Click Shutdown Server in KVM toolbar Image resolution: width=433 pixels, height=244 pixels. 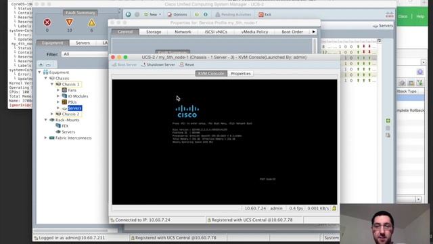point(158,65)
